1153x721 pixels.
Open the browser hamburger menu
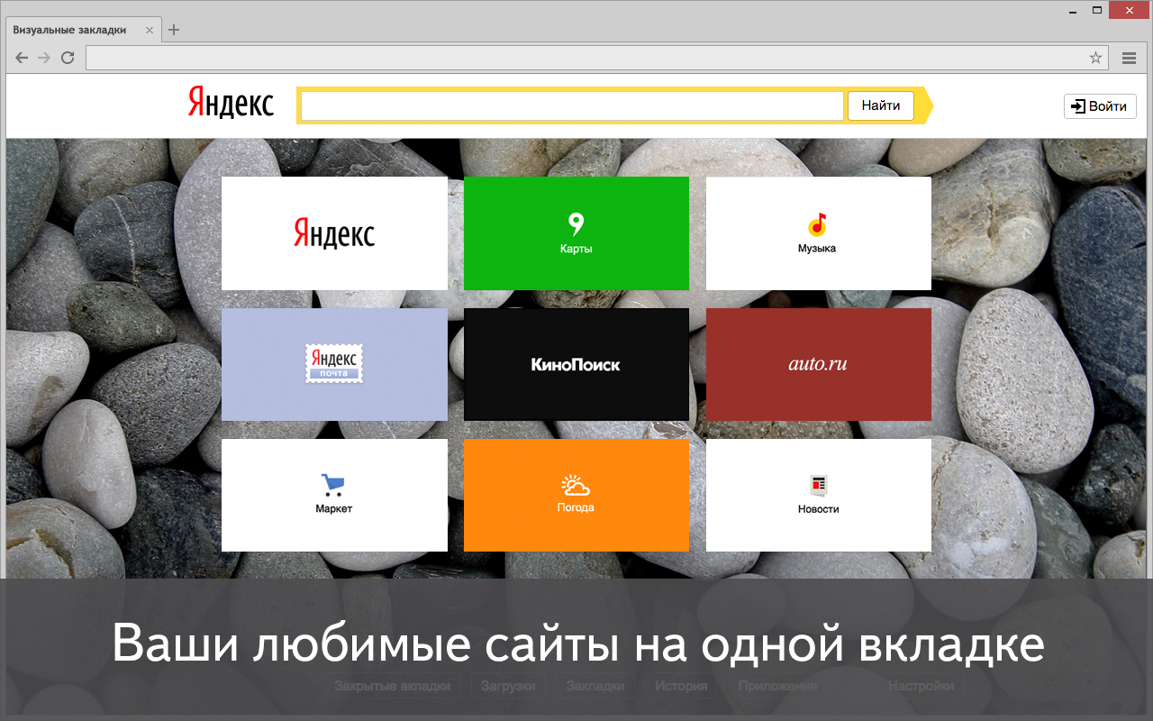coord(1129,58)
